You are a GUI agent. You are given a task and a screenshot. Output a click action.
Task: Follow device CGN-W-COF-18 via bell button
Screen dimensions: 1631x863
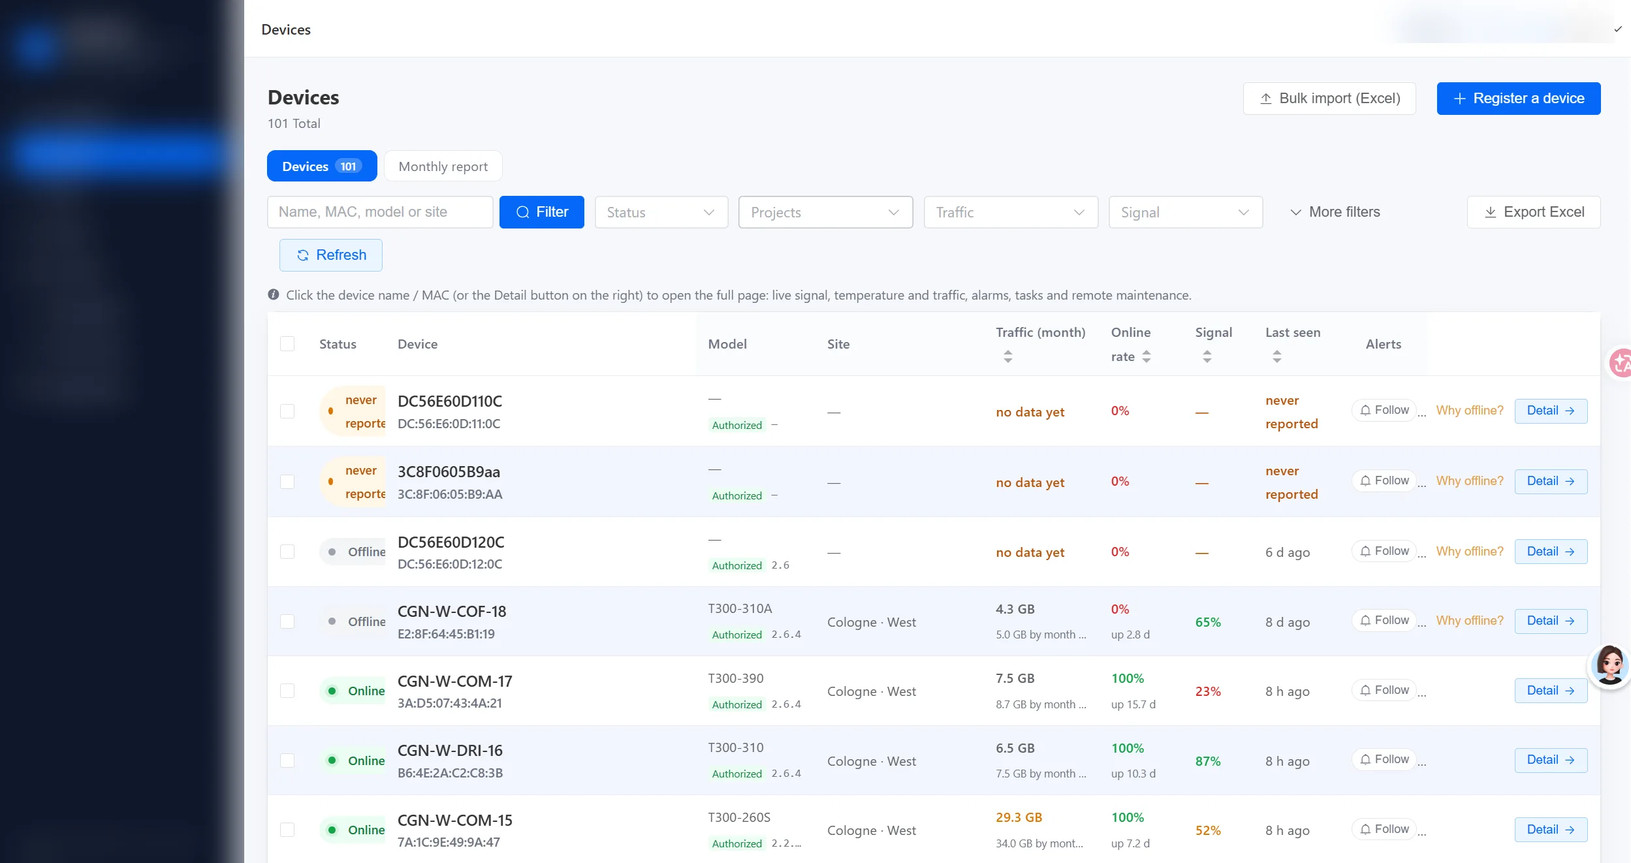click(1384, 620)
